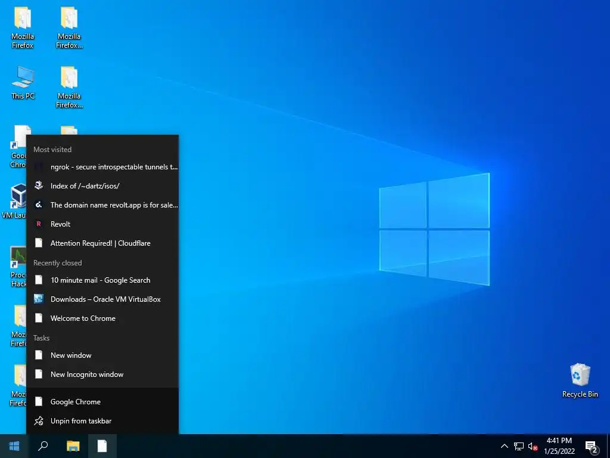
Task: Reopen Downloads – Oracle VM VirtualBox page
Action: (102, 299)
